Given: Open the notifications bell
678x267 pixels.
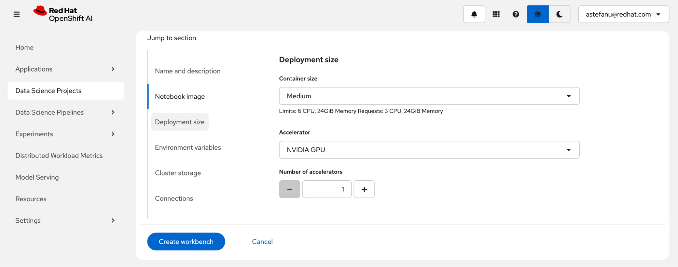Looking at the screenshot, I should [474, 14].
